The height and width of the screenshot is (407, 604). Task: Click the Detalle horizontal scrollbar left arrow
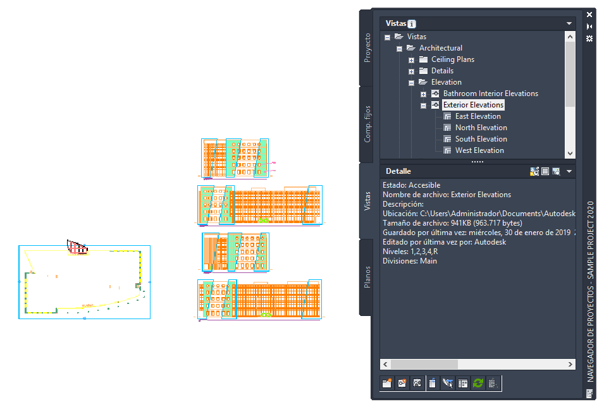point(386,364)
